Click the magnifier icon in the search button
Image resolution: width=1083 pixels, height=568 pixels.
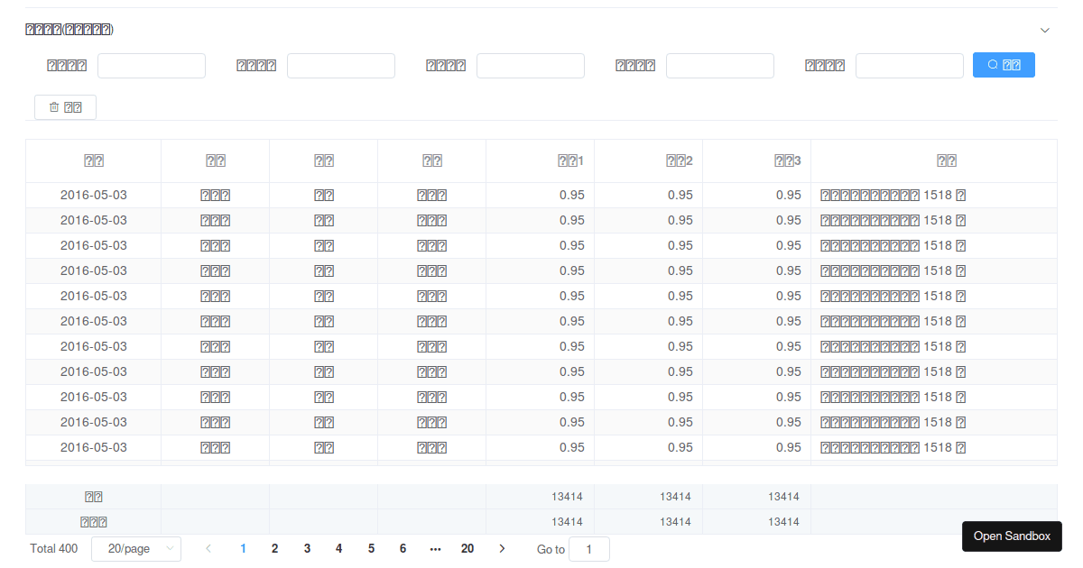click(x=991, y=64)
